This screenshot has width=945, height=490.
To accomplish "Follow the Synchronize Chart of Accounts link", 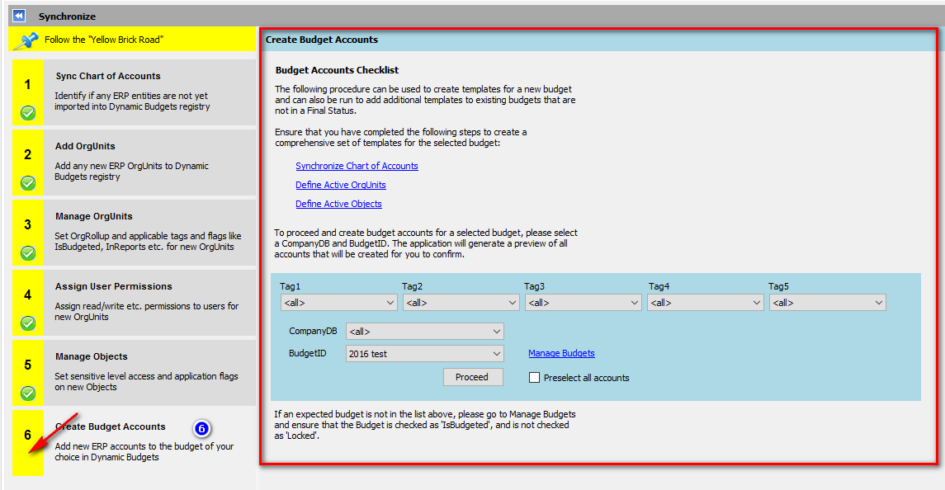I will click(x=357, y=166).
